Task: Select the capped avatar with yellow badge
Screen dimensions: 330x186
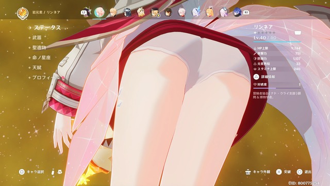Action: tap(155, 12)
